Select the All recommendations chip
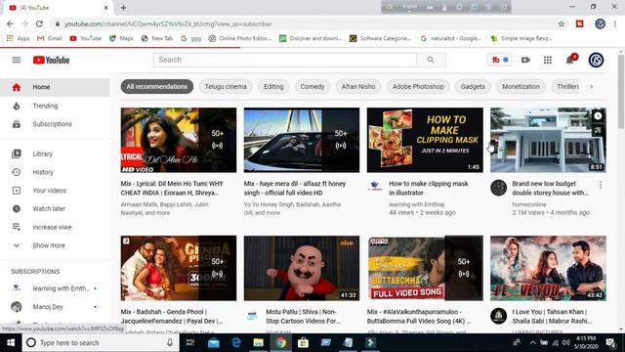This screenshot has width=625, height=352. click(157, 87)
